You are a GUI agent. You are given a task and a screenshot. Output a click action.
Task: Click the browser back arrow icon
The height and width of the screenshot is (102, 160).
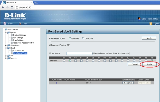pyautogui.click(x=3, y=7)
